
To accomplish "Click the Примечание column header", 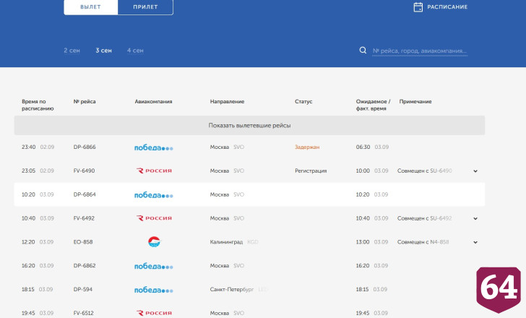I will [x=415, y=101].
